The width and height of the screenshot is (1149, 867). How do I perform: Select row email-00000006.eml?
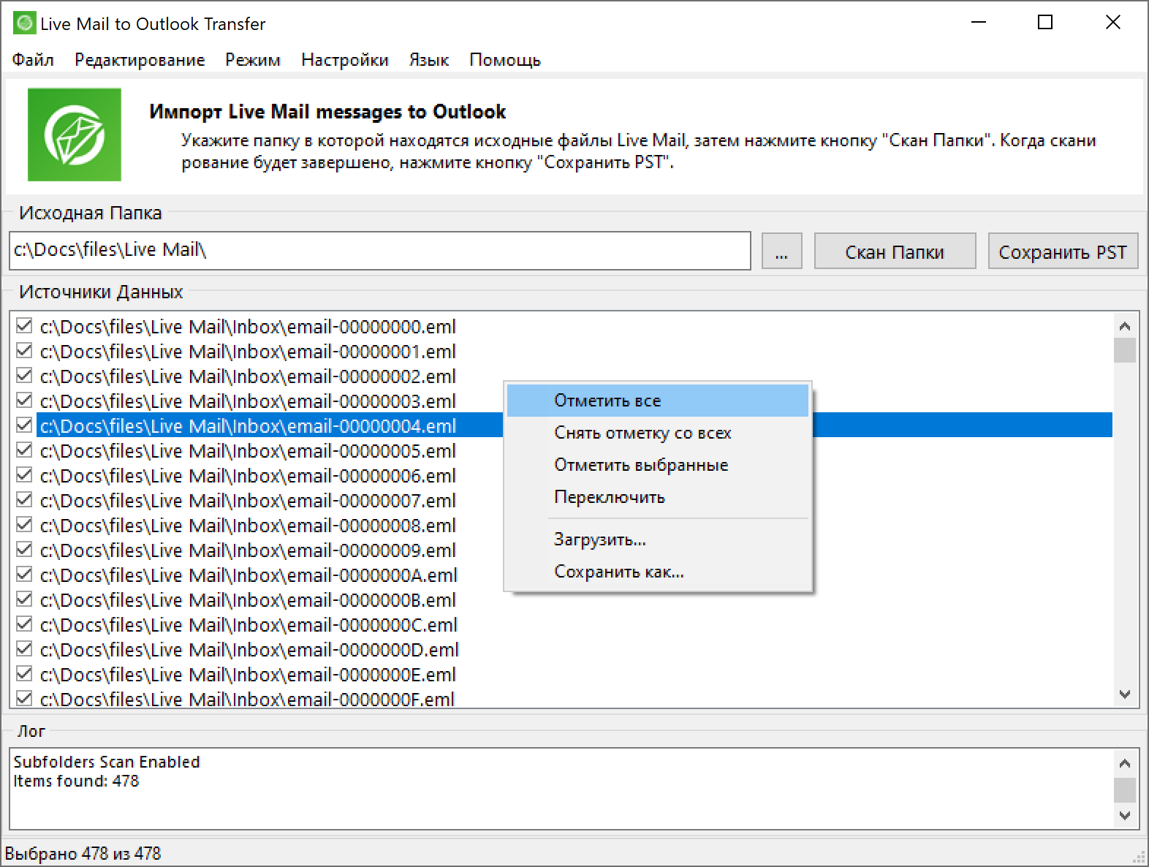tap(248, 476)
